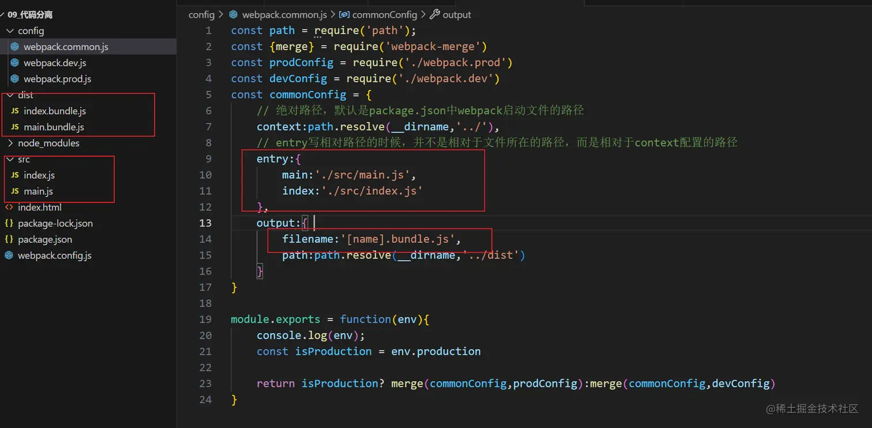Viewport: 872px width, 428px height.
Task: Click the JS icon beside src index.js
Action: tap(15, 175)
